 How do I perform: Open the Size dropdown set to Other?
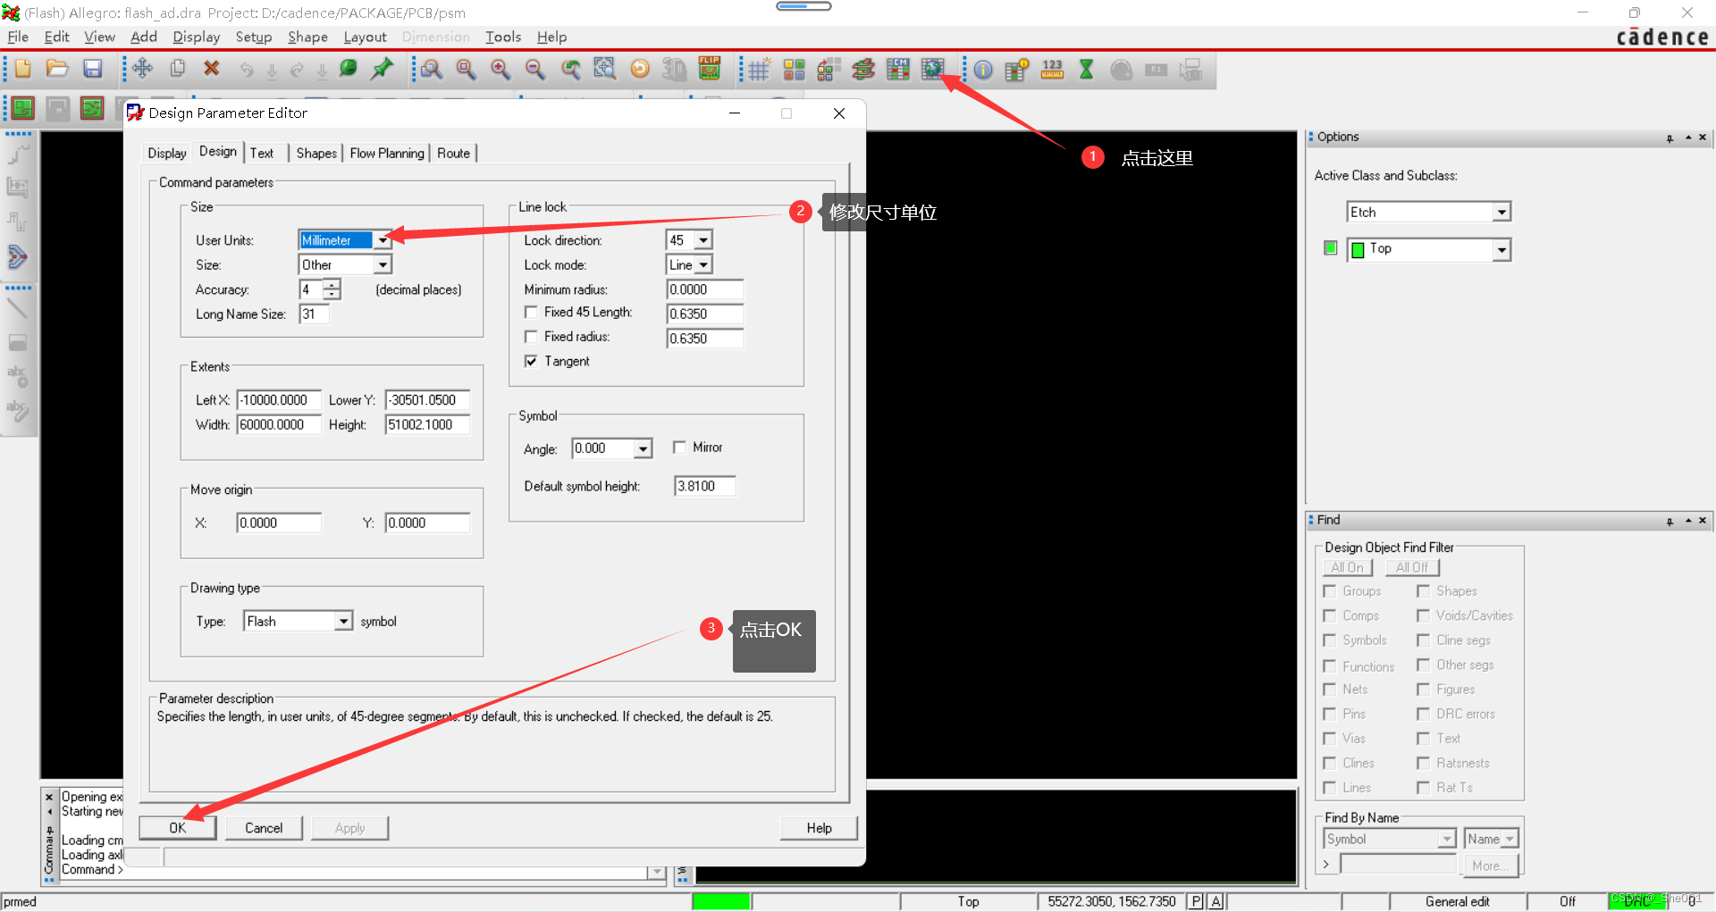pyautogui.click(x=383, y=264)
